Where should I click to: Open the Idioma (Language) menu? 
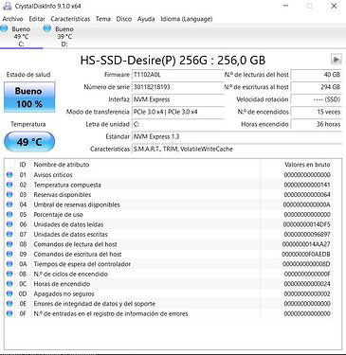tap(187, 19)
